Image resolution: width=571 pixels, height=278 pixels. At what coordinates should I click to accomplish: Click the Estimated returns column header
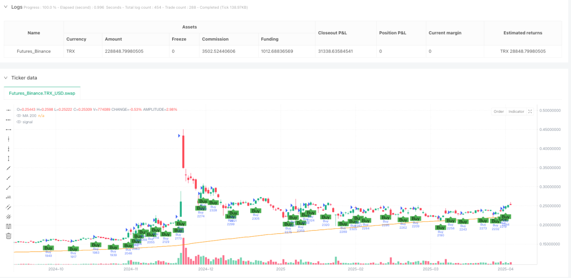pyautogui.click(x=523, y=33)
